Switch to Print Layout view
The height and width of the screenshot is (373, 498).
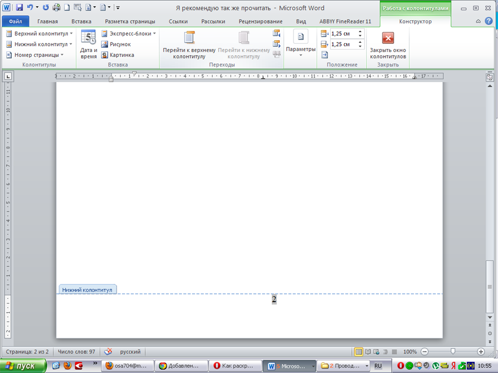pos(358,352)
